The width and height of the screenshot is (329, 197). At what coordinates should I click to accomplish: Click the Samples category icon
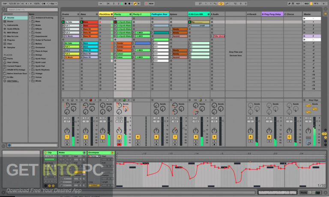click(x=5, y=47)
